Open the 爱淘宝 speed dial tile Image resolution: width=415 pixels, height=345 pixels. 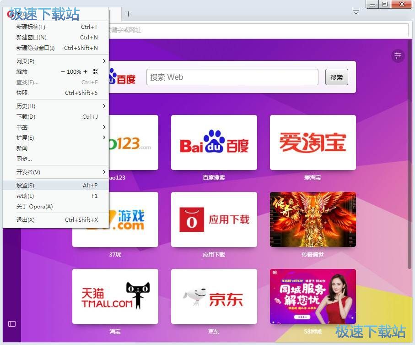coord(313,142)
